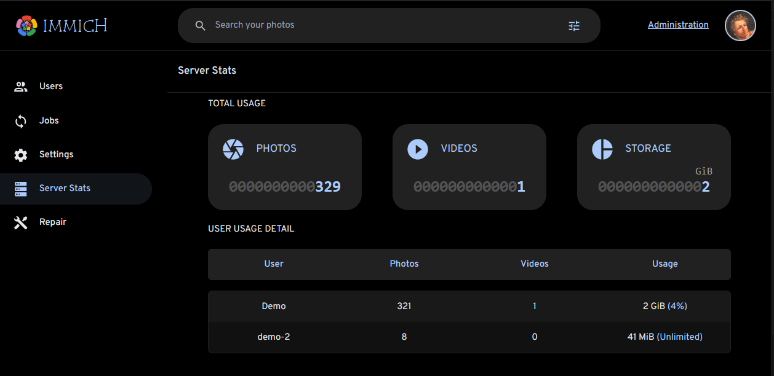Click the pie chart icon on the Storage card
Viewport: 774px width, 376px height.
(602, 149)
